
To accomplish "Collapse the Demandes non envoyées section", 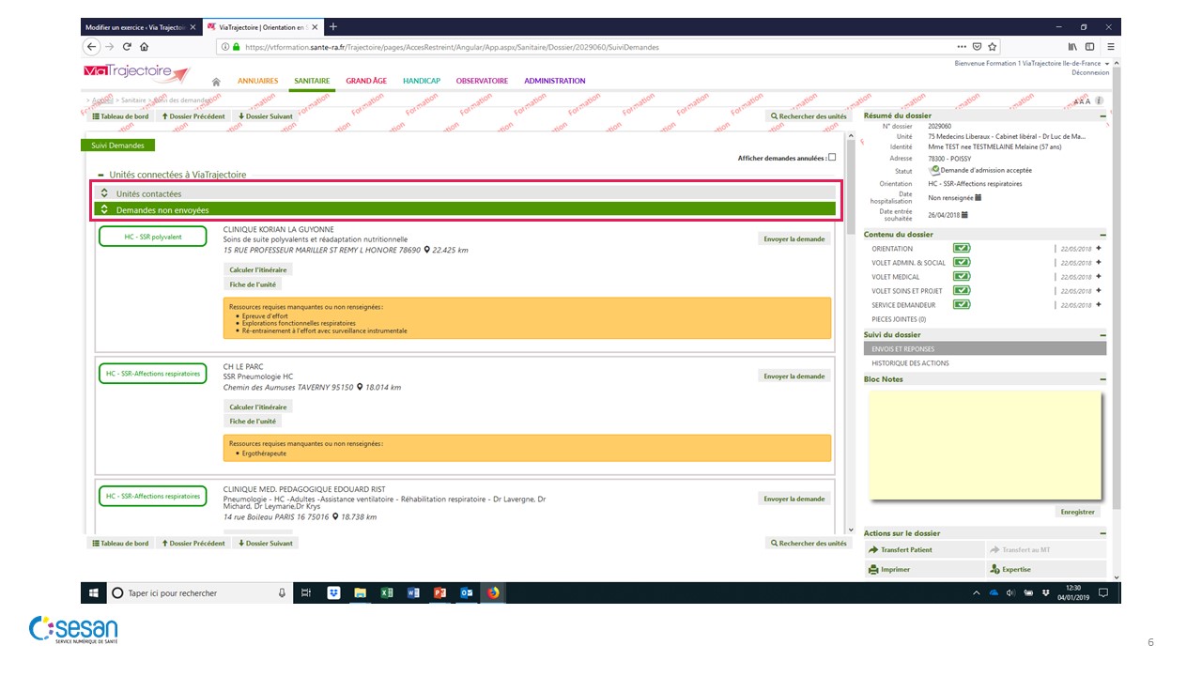I will click(105, 210).
